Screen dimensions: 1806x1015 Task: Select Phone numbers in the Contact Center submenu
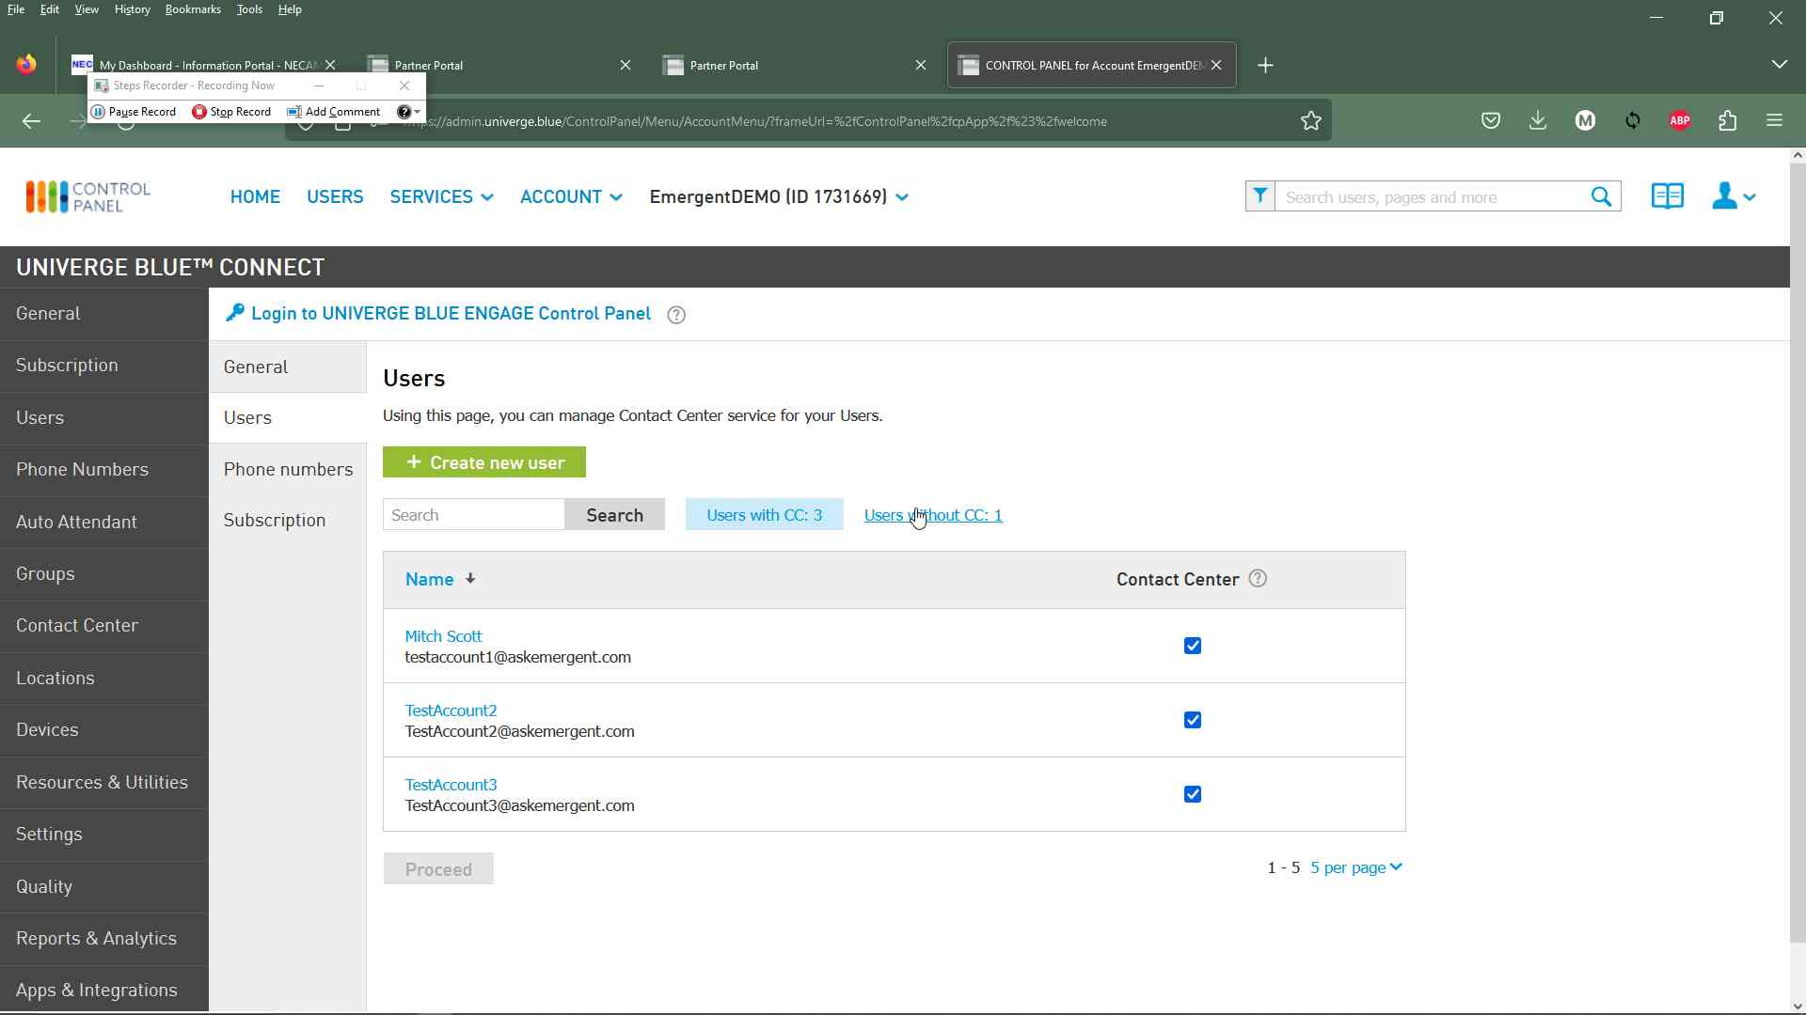(288, 469)
